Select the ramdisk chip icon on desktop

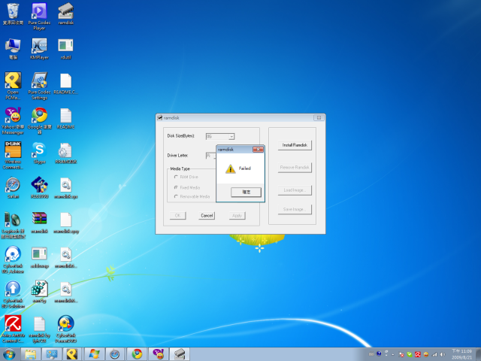65,12
